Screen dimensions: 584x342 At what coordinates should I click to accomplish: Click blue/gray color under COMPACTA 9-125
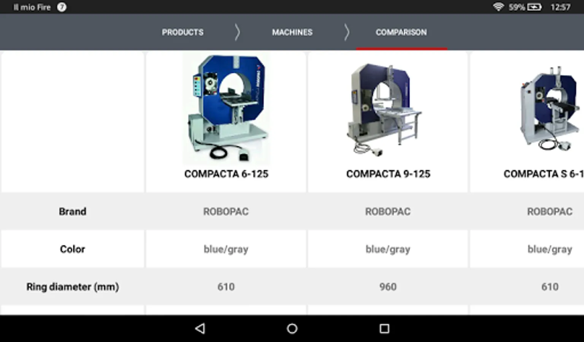click(x=388, y=249)
